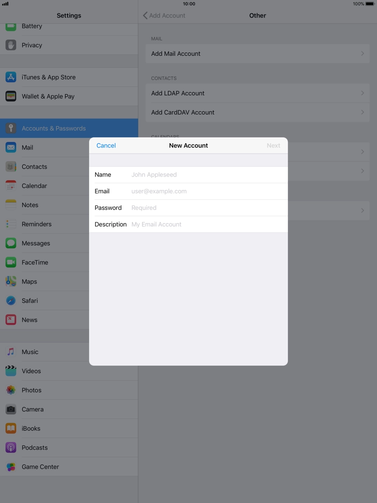Viewport: 377px width, 503px height.
Task: Open Accounts & Passwords settings
Action: click(x=53, y=128)
